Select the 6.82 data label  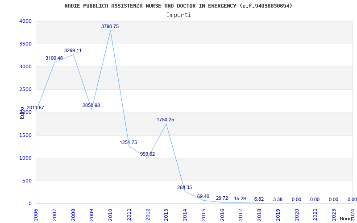click(x=259, y=199)
